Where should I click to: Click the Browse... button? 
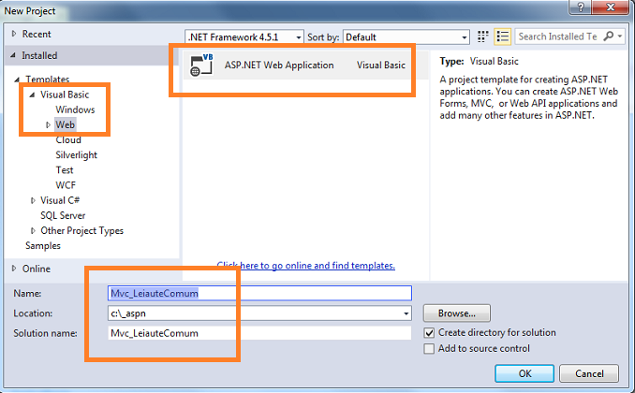pyautogui.click(x=457, y=313)
